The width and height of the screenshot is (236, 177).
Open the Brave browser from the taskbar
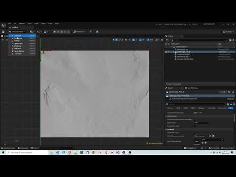point(69,152)
